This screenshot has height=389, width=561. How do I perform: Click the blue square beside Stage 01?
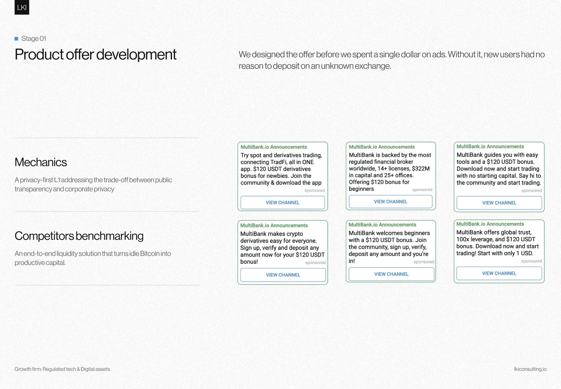(x=16, y=39)
